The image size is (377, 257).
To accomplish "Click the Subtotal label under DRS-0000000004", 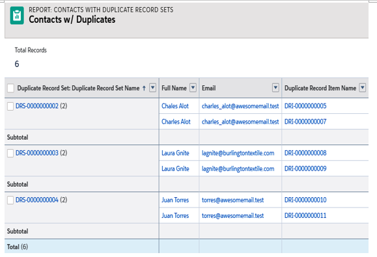I will 18,232.
